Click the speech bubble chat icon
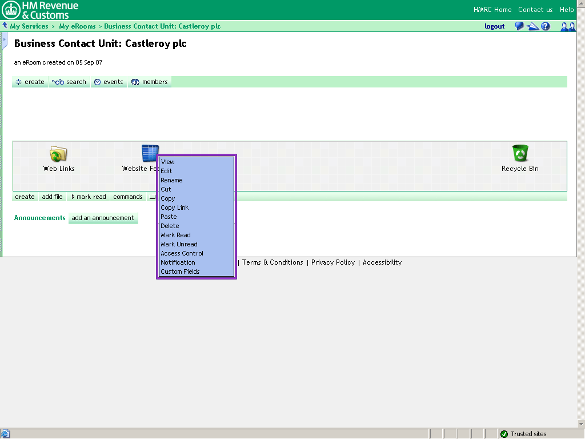The width and height of the screenshot is (585, 439). click(x=519, y=26)
